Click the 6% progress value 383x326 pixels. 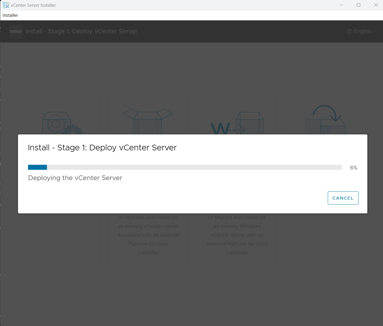[x=353, y=168]
